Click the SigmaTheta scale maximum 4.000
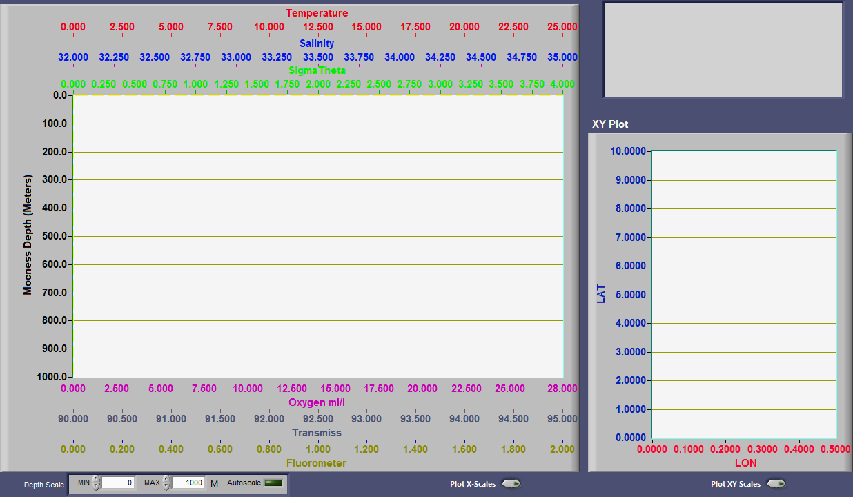 click(x=563, y=84)
